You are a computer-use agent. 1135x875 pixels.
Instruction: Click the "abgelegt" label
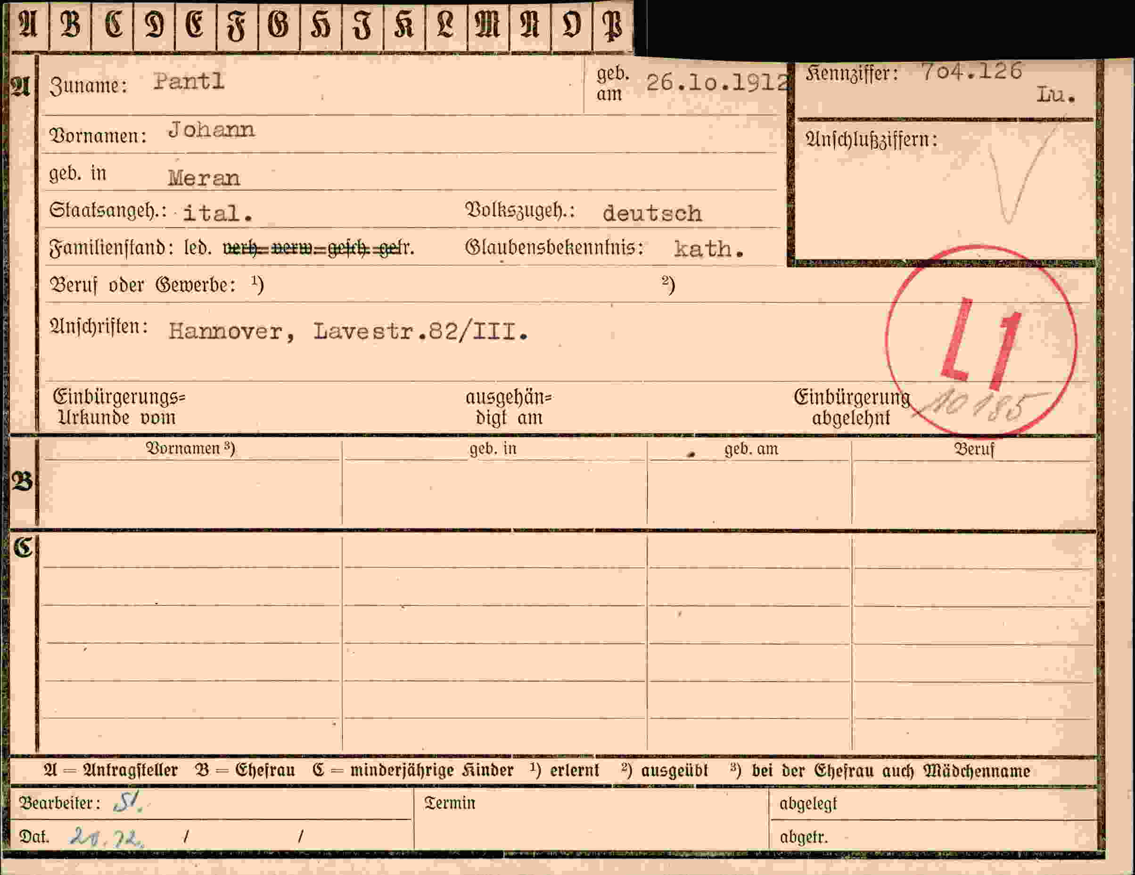click(808, 804)
